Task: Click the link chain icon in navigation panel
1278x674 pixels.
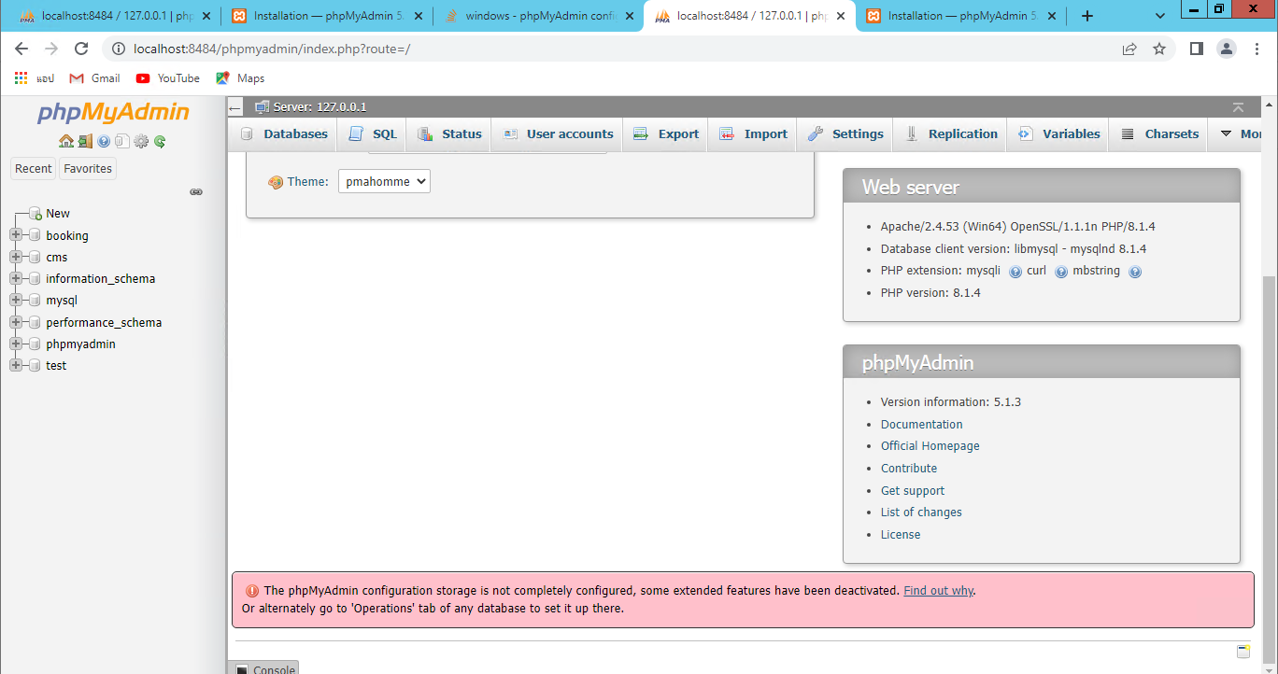Action: (x=196, y=191)
